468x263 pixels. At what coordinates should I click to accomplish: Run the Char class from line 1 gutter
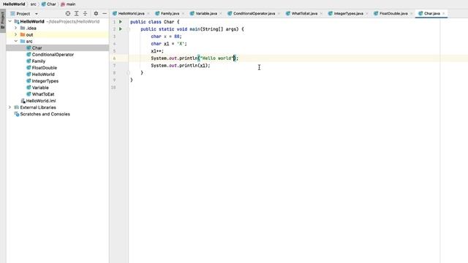pyautogui.click(x=121, y=22)
